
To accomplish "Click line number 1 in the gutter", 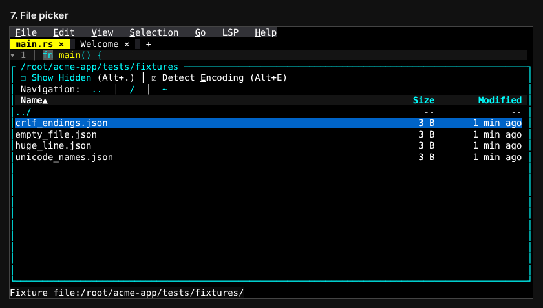I will tap(23, 56).
